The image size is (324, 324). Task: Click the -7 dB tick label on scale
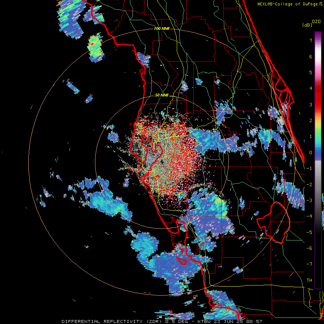pos(309,264)
